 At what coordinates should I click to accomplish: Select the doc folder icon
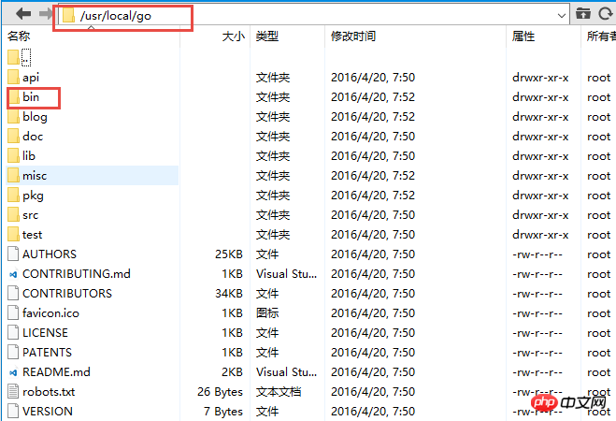pos(13,136)
